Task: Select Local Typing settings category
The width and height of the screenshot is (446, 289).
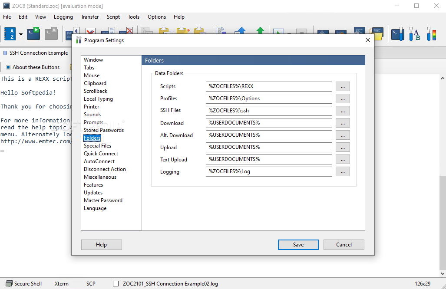Action: (x=98, y=99)
